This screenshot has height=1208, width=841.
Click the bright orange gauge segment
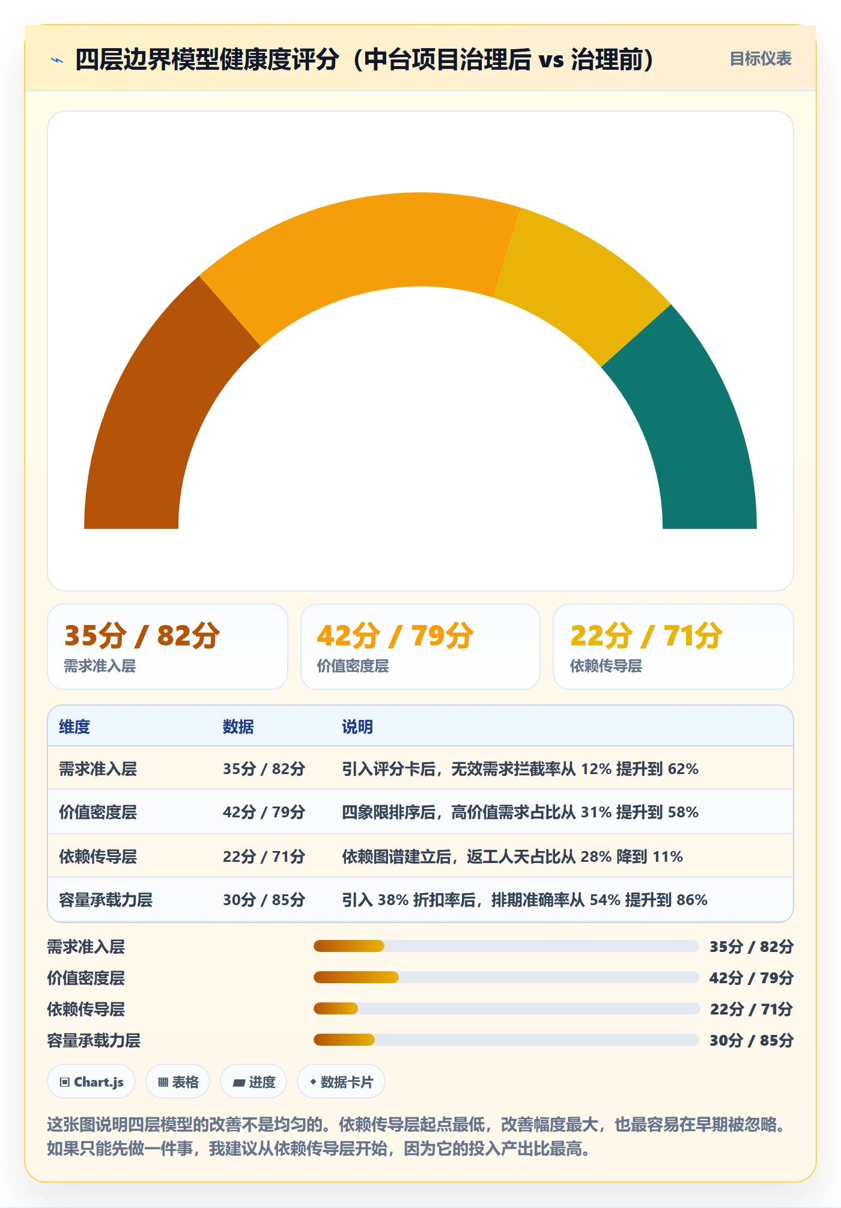point(360,246)
